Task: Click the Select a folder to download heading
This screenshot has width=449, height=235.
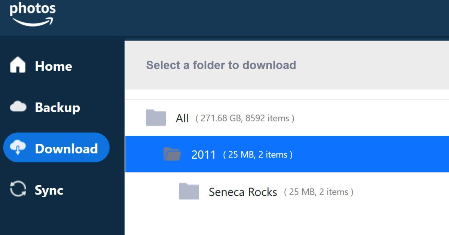Action: [221, 65]
